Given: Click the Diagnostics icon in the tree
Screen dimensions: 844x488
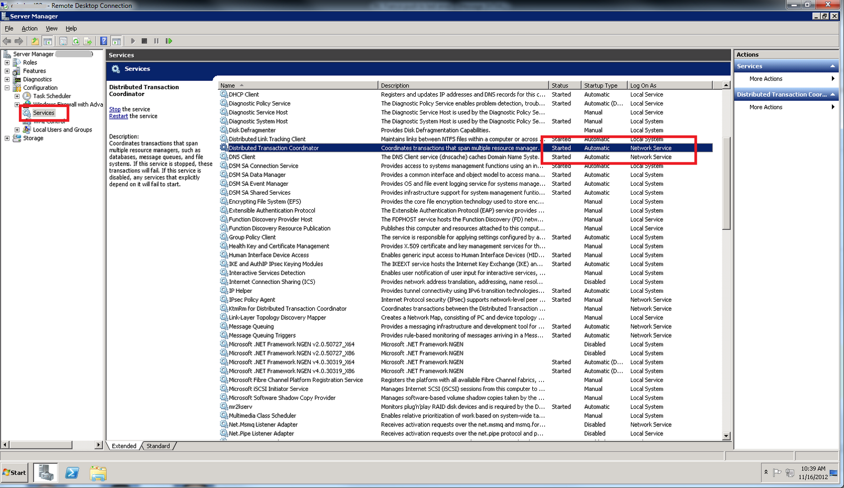Looking at the screenshot, I should point(17,79).
